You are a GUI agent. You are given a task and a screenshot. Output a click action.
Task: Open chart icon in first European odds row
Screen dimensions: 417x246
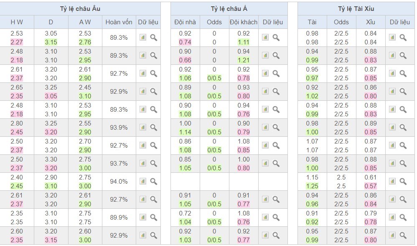(143, 37)
